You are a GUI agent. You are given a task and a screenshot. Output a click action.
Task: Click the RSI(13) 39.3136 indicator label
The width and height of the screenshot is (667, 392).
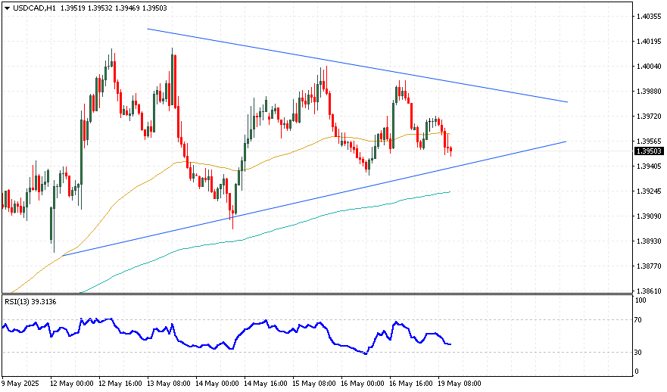click(x=30, y=301)
